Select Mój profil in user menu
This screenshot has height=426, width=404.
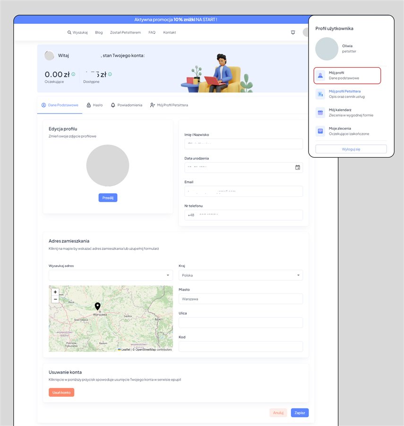click(x=347, y=75)
